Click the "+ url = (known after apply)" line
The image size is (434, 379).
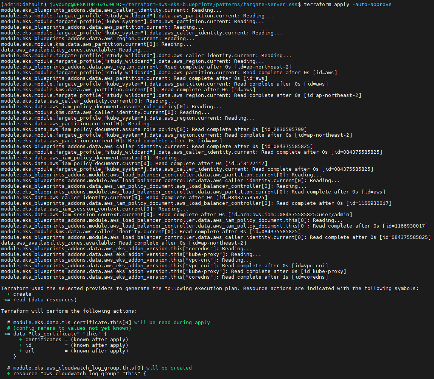[x=74, y=351]
